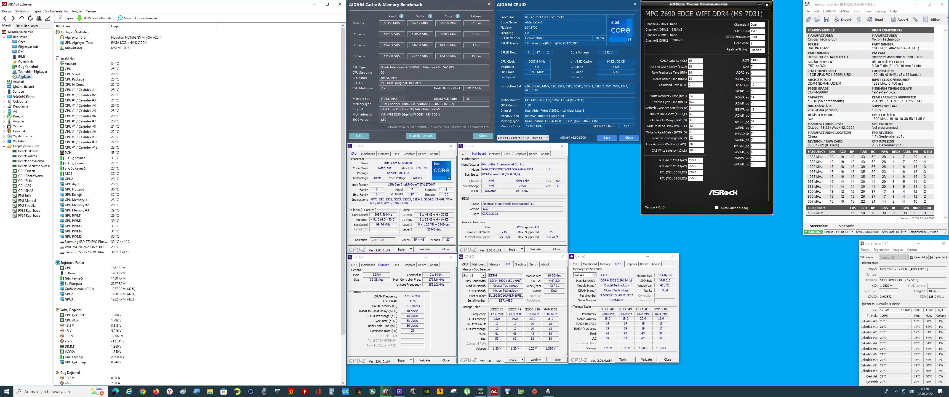Open Görünüm menu in AIDA64
Screen dimensions: 949x397
(21, 11)
